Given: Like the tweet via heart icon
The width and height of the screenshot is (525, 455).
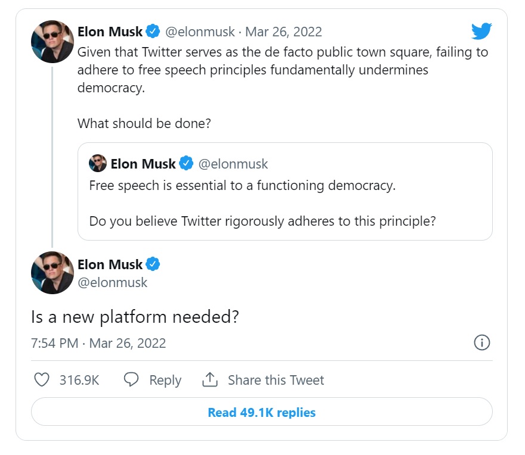Looking at the screenshot, I should (41, 379).
